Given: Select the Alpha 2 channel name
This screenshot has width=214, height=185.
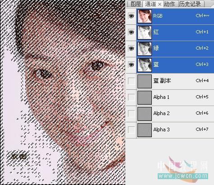Looking at the screenshot, I should pos(161,113).
